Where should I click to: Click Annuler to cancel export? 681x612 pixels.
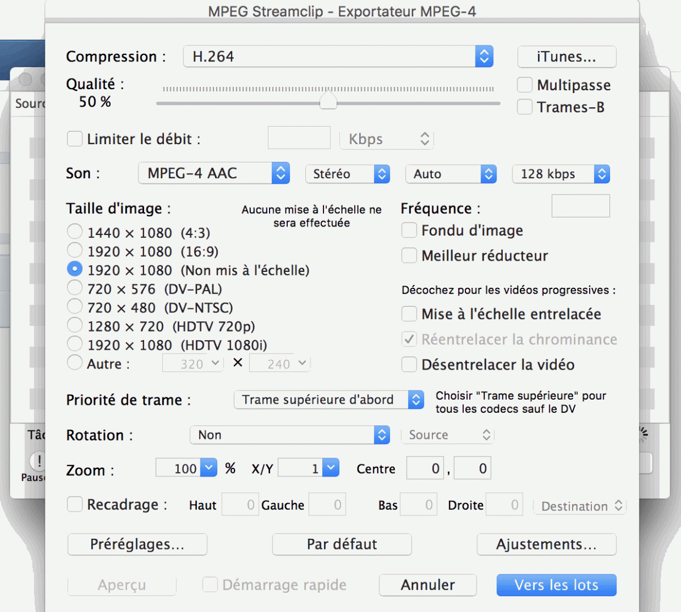tap(428, 585)
